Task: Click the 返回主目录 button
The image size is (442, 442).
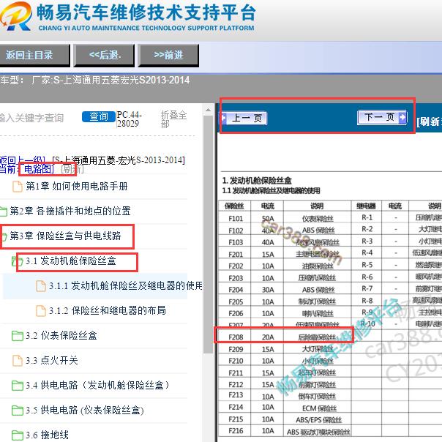Action: (34, 56)
